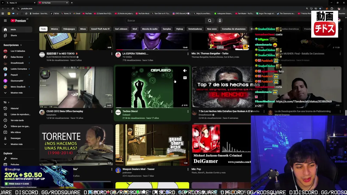Open Dalas Review subscription
The width and height of the screenshot is (347, 195).
tap(17, 57)
